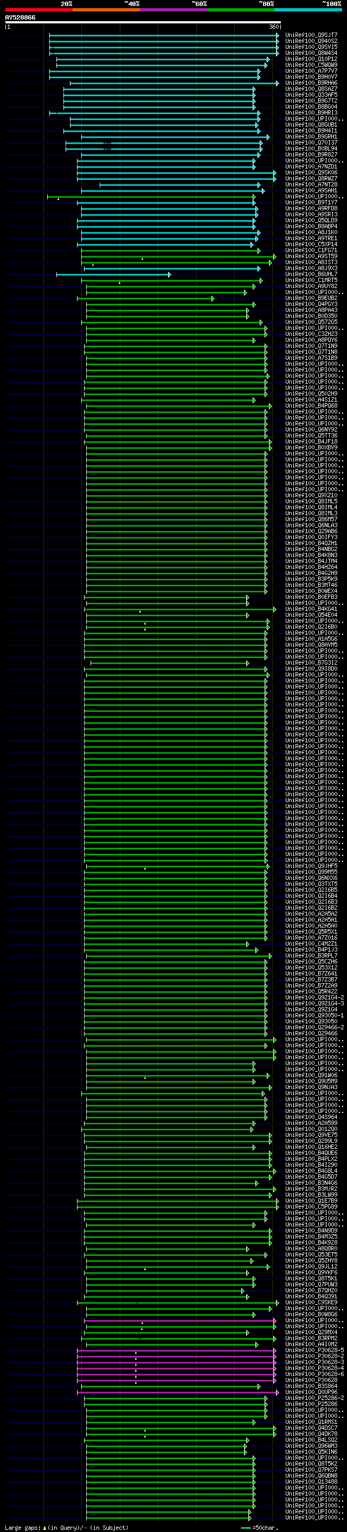Select label UniRef100_Q53ET5
Viewport: 347px width, 1532px height.
[311, 1254]
